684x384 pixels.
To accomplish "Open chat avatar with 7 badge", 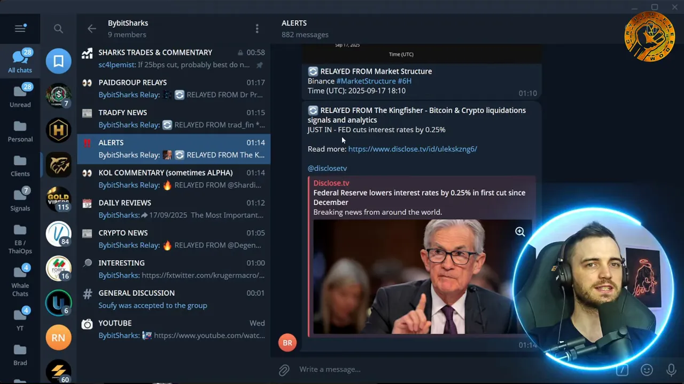I will click(59, 95).
